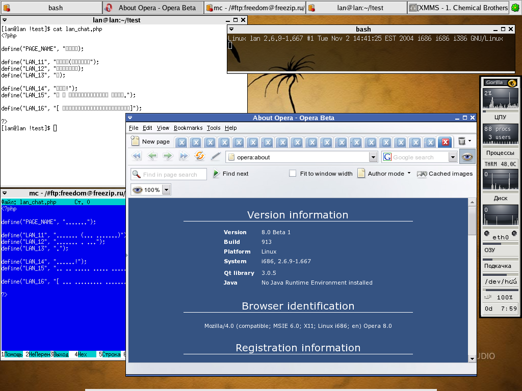Enable Fit to window width checkbox

[293, 173]
